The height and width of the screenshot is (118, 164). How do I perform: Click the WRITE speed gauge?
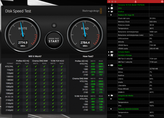click(22, 34)
